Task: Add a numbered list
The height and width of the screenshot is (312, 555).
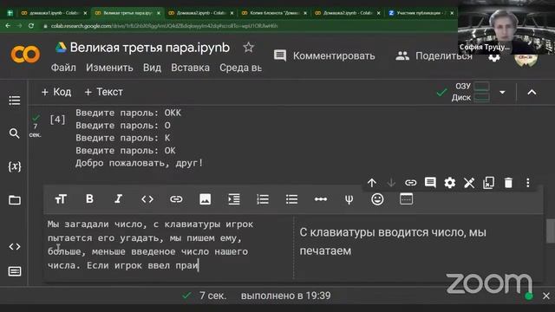Action: point(263,199)
